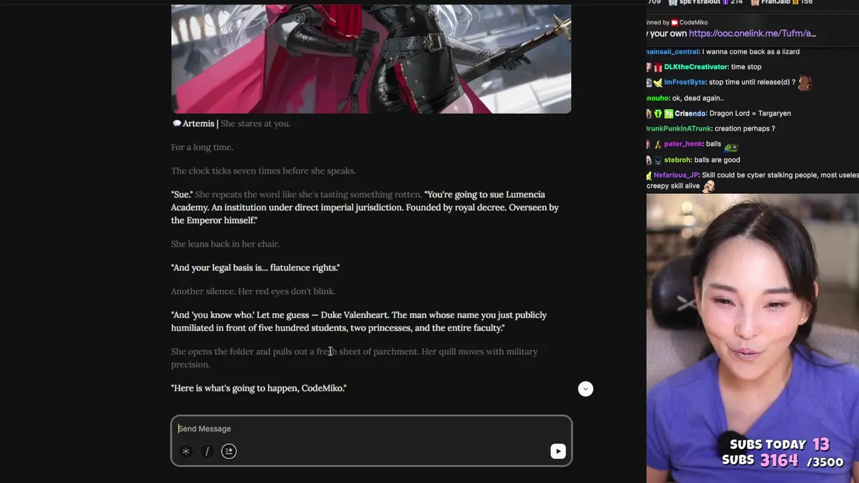Click "She leans back in her chair."
The width and height of the screenshot is (859, 483).
(225, 244)
